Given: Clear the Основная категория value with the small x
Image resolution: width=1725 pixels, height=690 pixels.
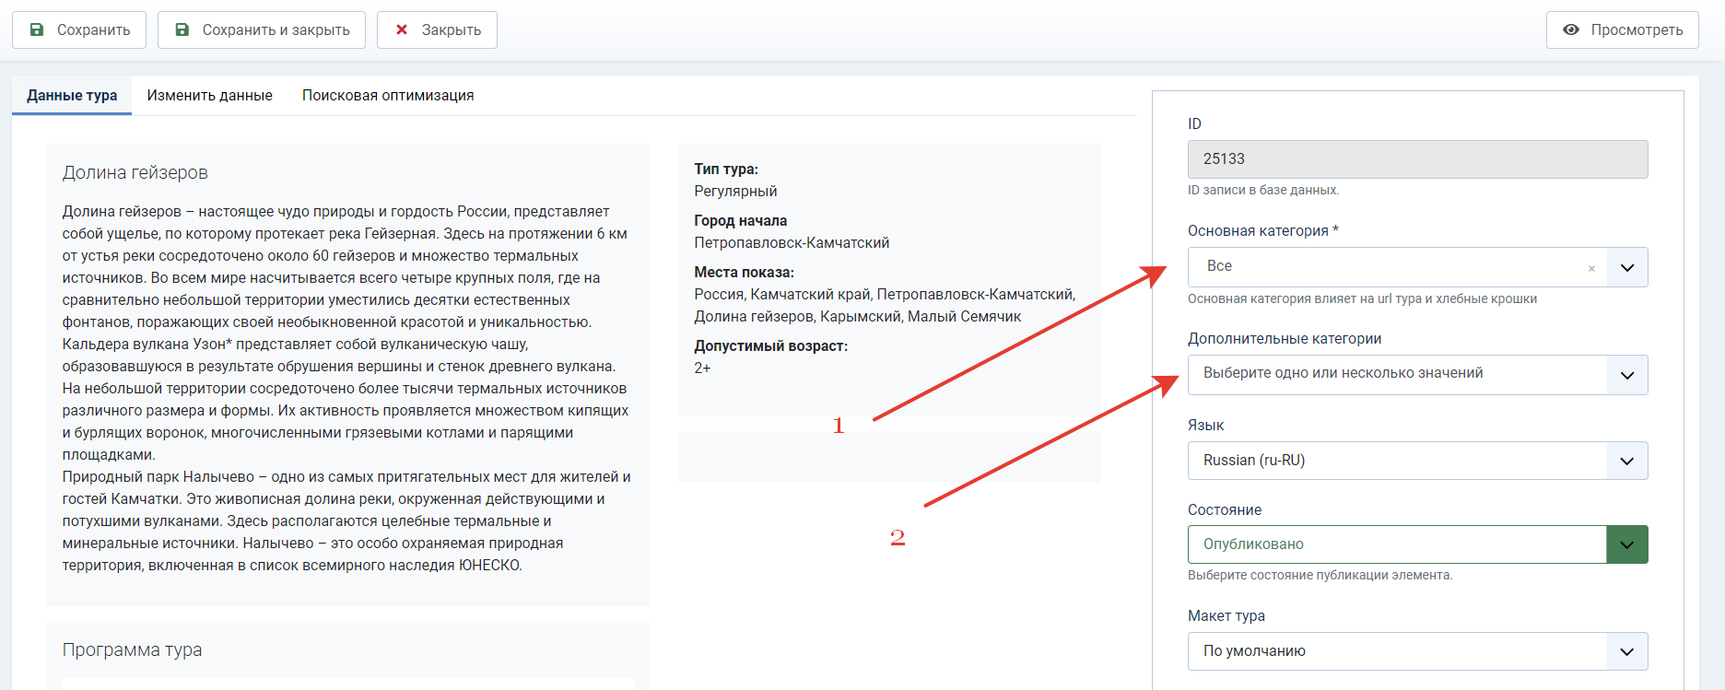Looking at the screenshot, I should coord(1591,269).
